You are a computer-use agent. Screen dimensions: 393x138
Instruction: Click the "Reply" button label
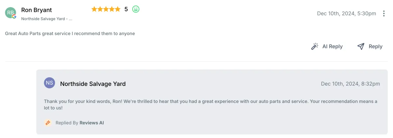375,47
